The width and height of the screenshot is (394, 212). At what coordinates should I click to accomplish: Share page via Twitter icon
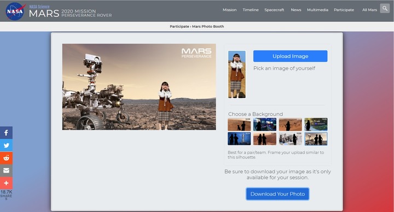click(6, 145)
